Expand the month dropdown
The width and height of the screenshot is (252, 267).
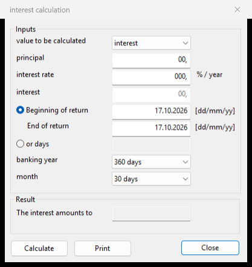[151, 179]
